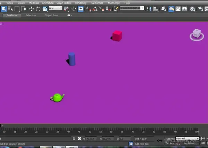
Task: Click the time slider forward arrow
Action: point(2,126)
